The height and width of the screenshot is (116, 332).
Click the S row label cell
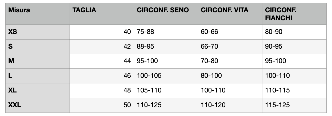[x=38, y=47]
